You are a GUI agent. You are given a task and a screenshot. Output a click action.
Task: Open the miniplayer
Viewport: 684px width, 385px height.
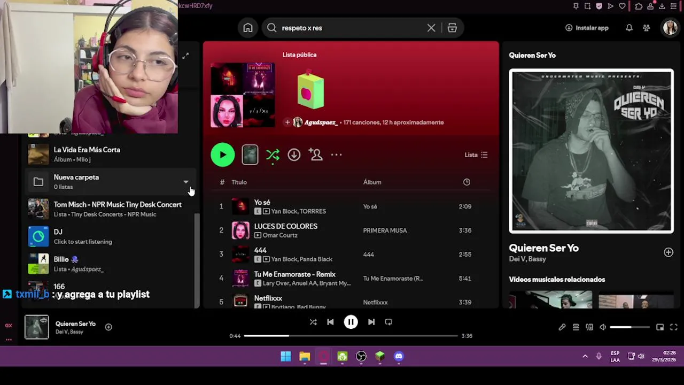pos(660,327)
